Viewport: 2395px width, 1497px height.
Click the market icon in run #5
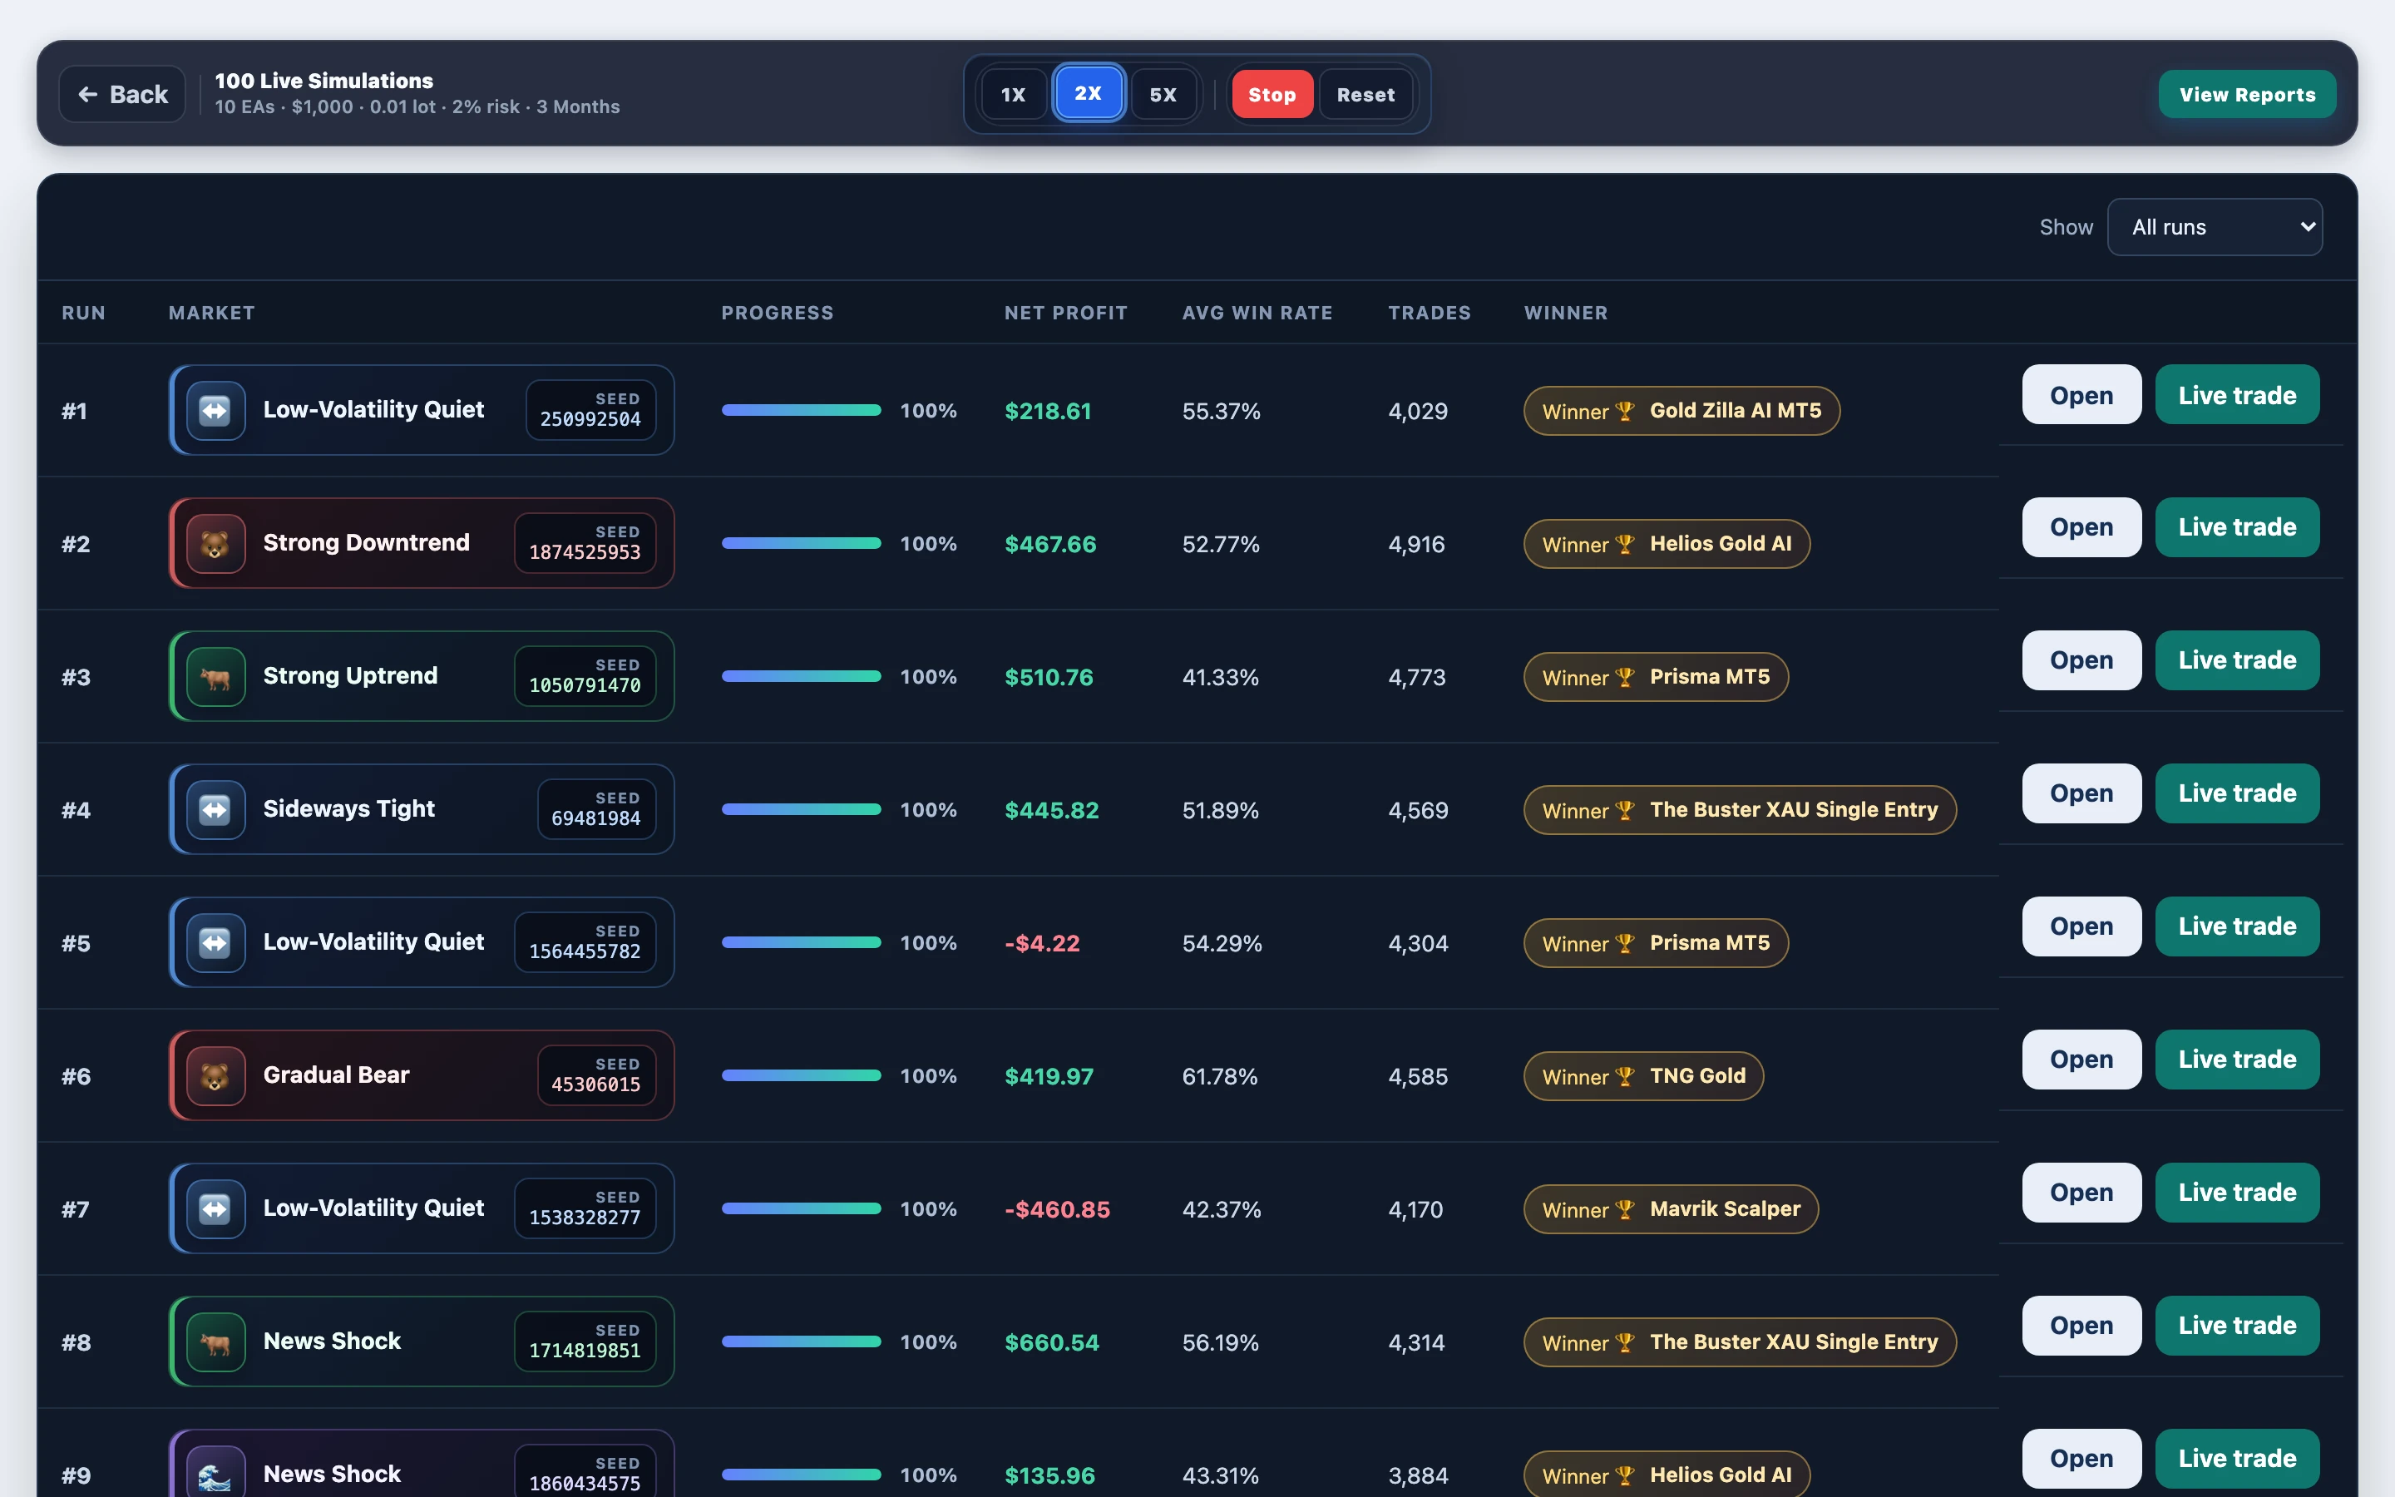click(215, 942)
